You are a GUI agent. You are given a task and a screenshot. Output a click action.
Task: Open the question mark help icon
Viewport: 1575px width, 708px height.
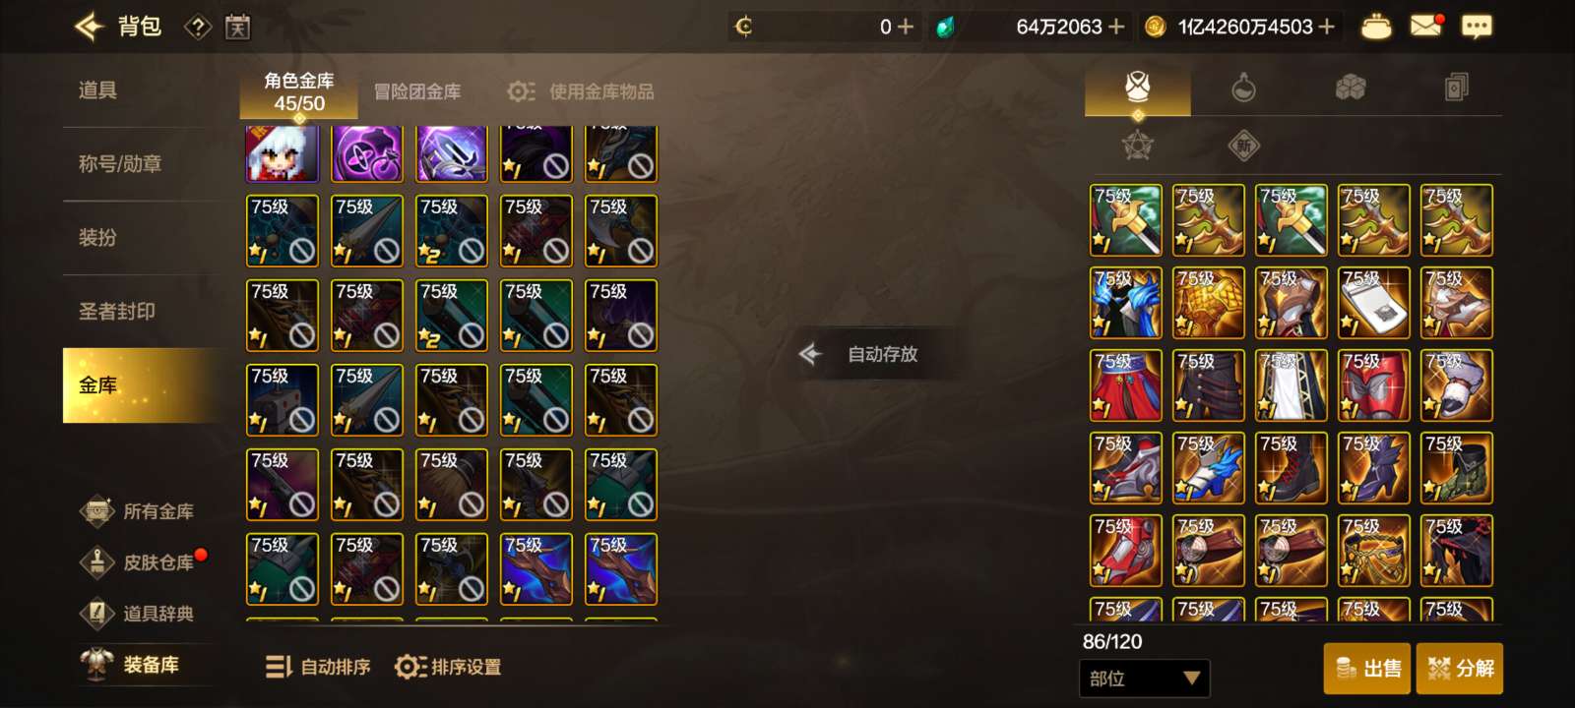(x=198, y=27)
